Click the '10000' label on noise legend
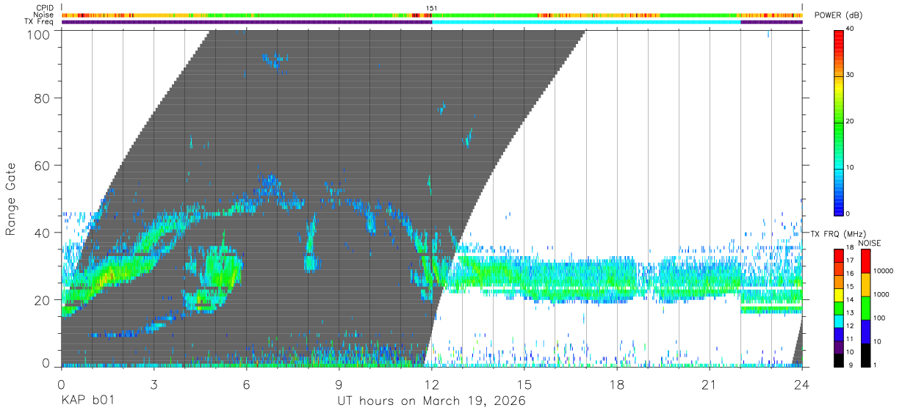 [x=883, y=271]
